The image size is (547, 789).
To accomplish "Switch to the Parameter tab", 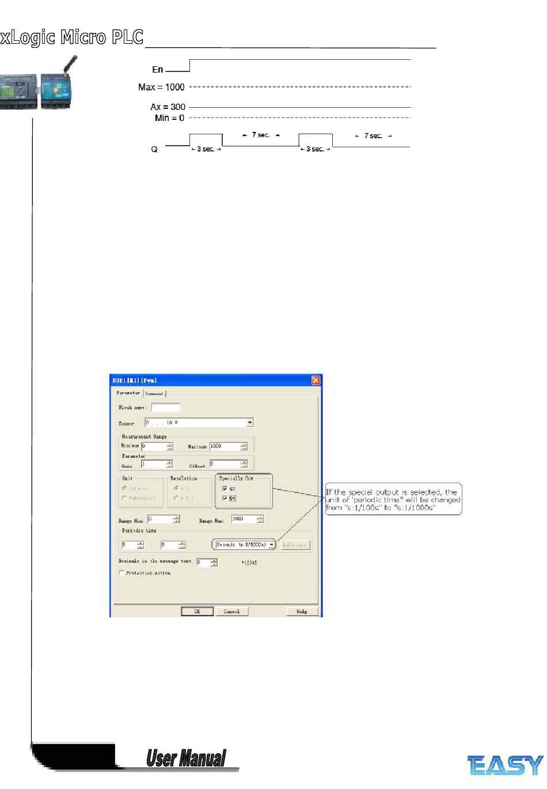I will point(128,393).
